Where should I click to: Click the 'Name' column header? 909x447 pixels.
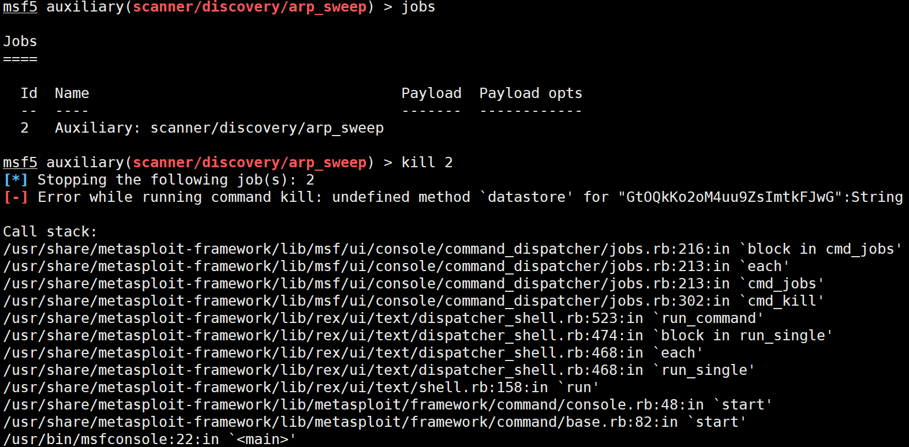(72, 93)
